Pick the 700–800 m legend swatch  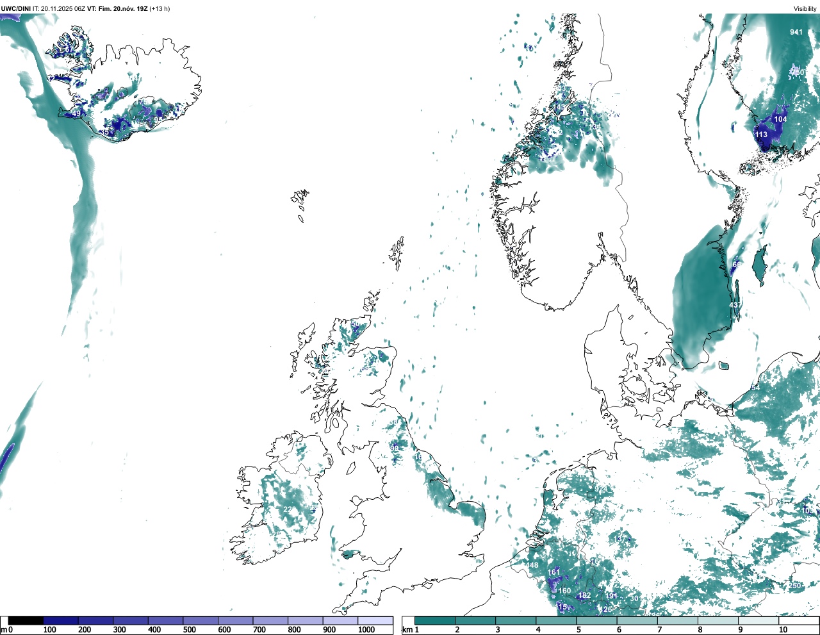[x=270, y=620]
